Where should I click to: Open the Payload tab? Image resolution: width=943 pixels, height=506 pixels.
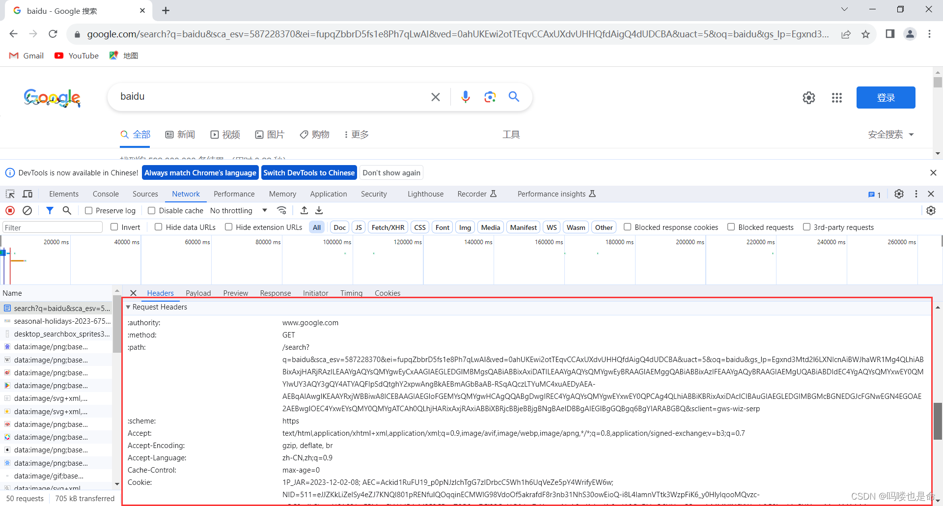tap(198, 293)
